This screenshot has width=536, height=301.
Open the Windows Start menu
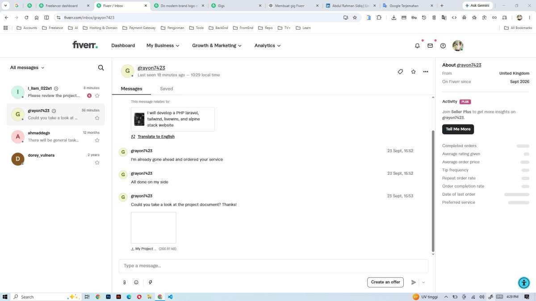point(5,297)
